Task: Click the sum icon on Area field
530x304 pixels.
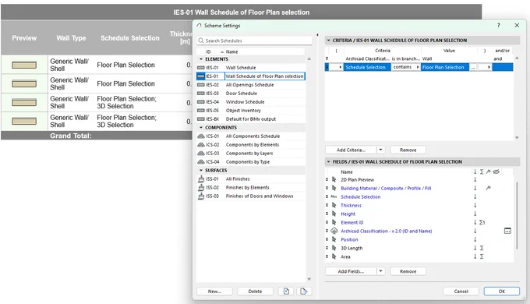Action: (x=482, y=256)
